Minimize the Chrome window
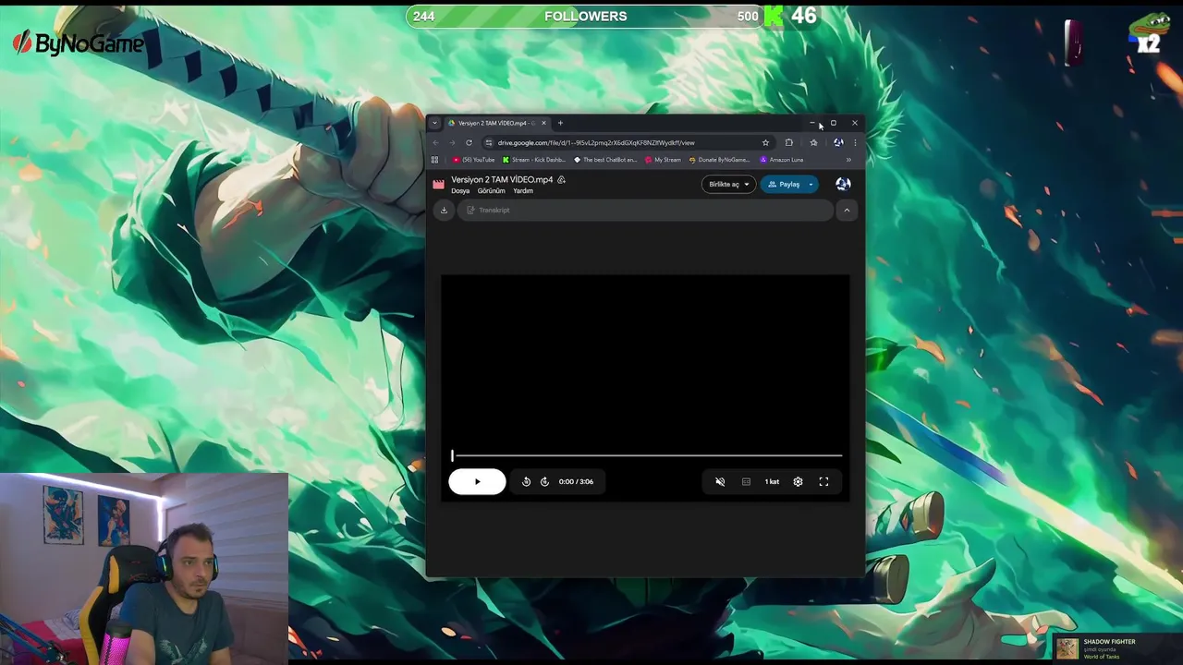This screenshot has width=1183, height=665. (x=812, y=123)
